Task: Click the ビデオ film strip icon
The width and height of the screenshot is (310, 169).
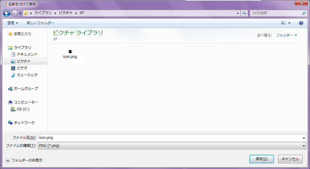Action: point(13,68)
